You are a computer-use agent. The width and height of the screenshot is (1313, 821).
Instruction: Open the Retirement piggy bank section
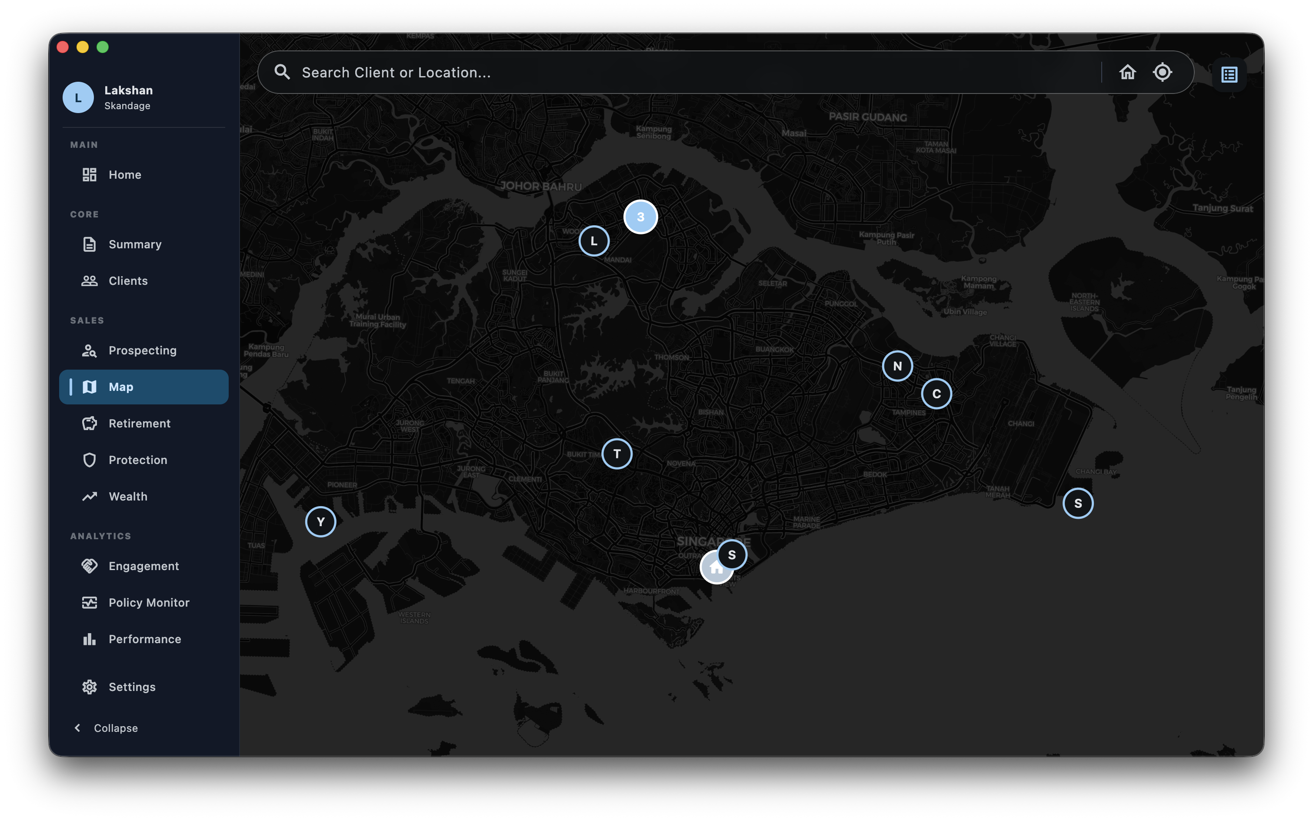[x=90, y=423]
